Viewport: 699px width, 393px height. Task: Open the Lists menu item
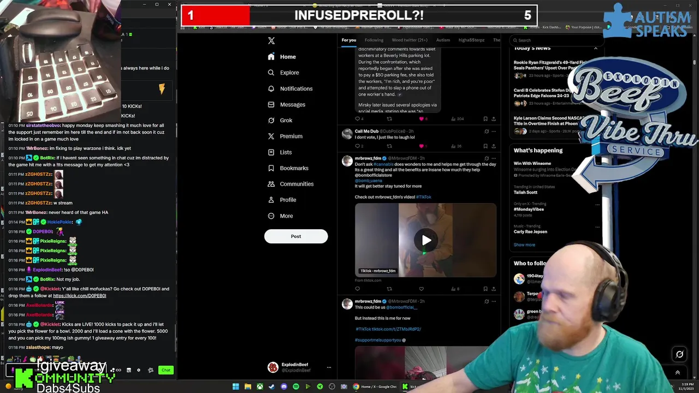click(280, 152)
